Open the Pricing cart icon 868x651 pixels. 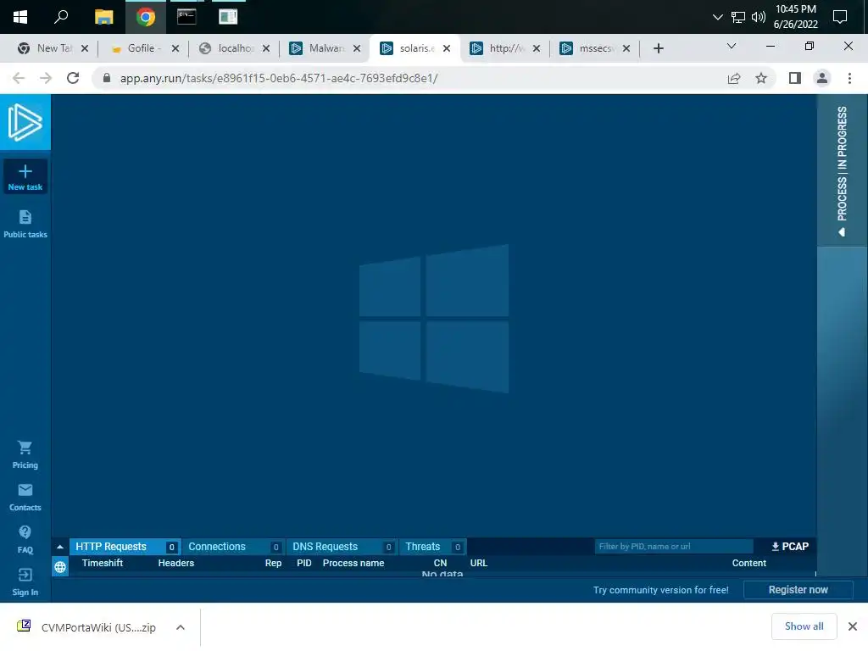click(x=25, y=448)
